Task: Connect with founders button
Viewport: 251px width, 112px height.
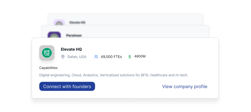Action: (67, 86)
